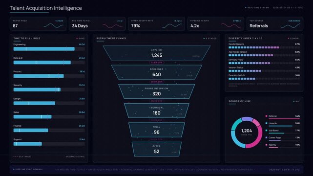Click the Mix legend in Source of Hire

tap(296, 101)
